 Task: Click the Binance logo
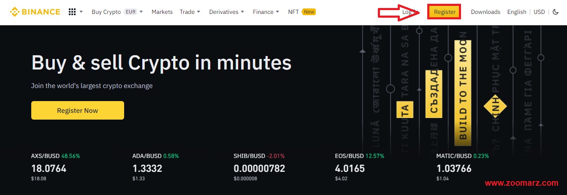(35, 12)
